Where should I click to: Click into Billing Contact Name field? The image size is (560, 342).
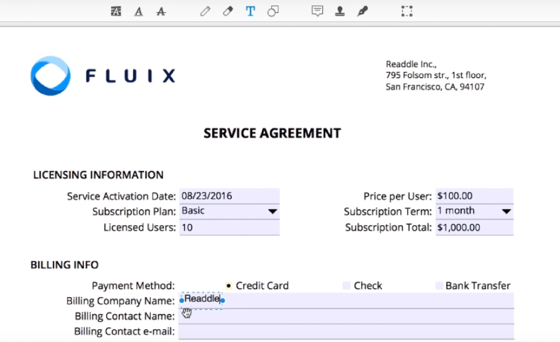[346, 316]
